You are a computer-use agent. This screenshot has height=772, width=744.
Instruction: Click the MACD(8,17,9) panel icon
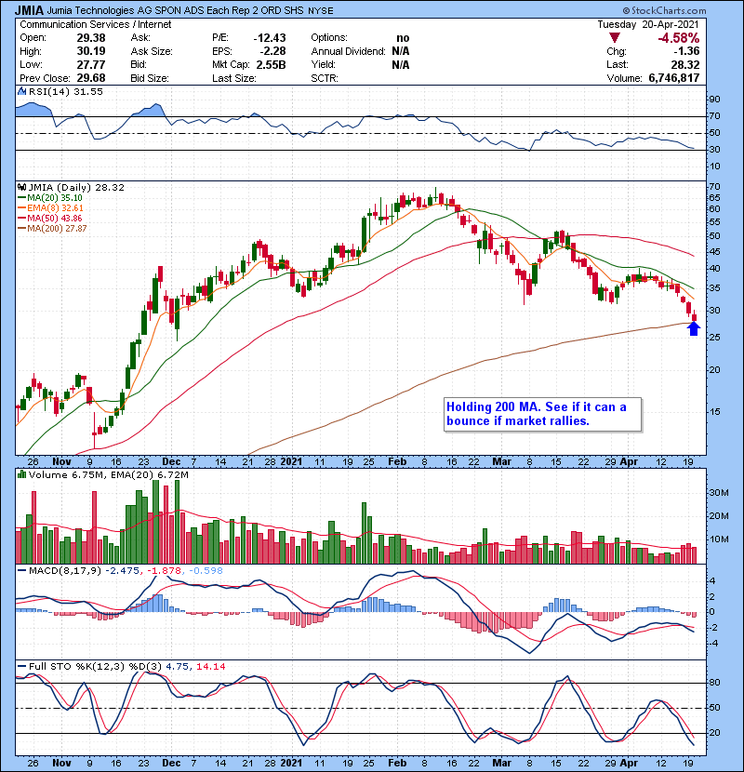(23, 570)
